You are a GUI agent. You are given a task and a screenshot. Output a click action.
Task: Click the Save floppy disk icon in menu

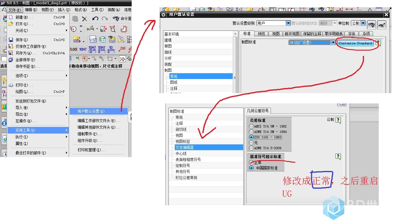click(11, 40)
